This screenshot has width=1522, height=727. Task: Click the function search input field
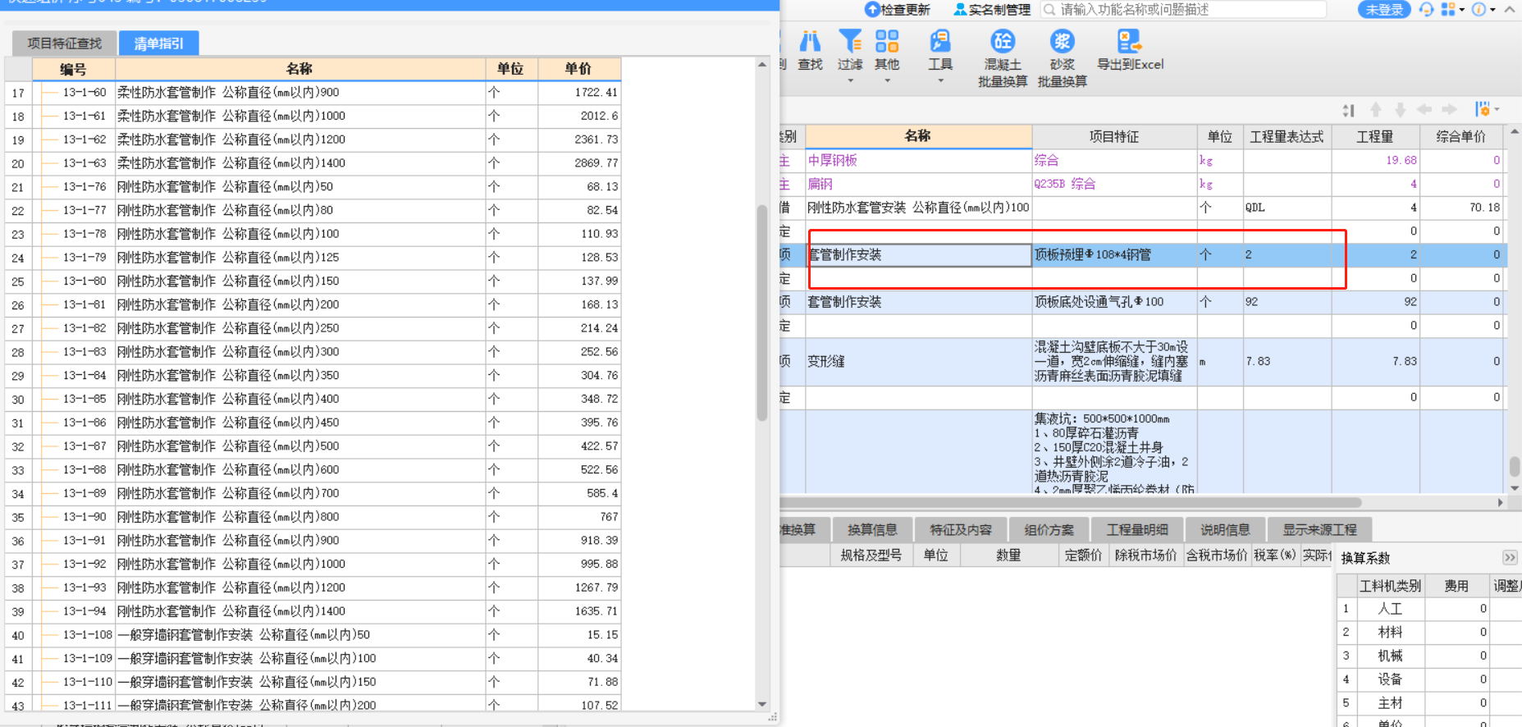point(1183,10)
